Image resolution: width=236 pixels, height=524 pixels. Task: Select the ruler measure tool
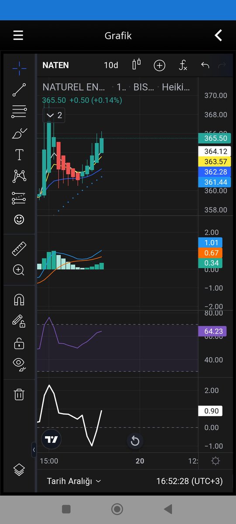(x=19, y=248)
